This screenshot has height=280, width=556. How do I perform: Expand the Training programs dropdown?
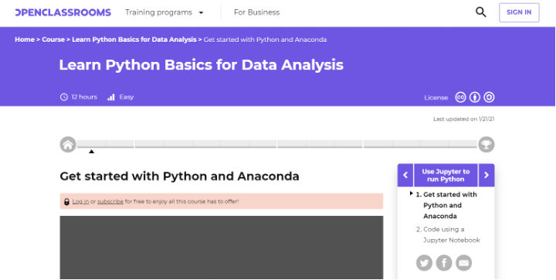point(164,12)
